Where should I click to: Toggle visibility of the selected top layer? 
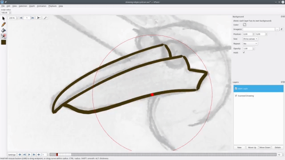pos(236,88)
